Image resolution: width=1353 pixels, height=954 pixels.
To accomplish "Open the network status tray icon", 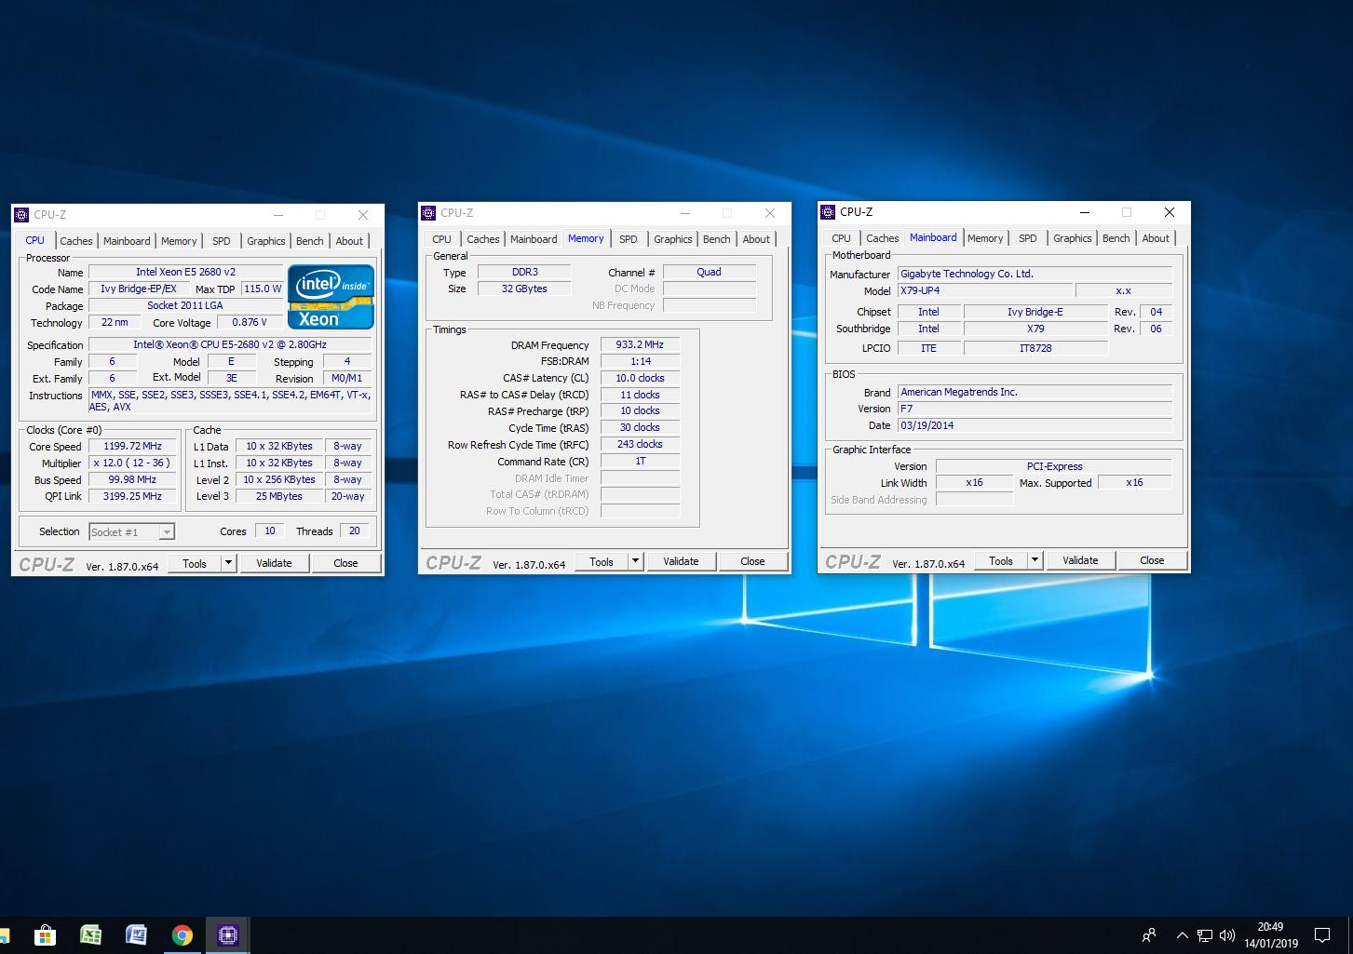I will (x=1205, y=935).
